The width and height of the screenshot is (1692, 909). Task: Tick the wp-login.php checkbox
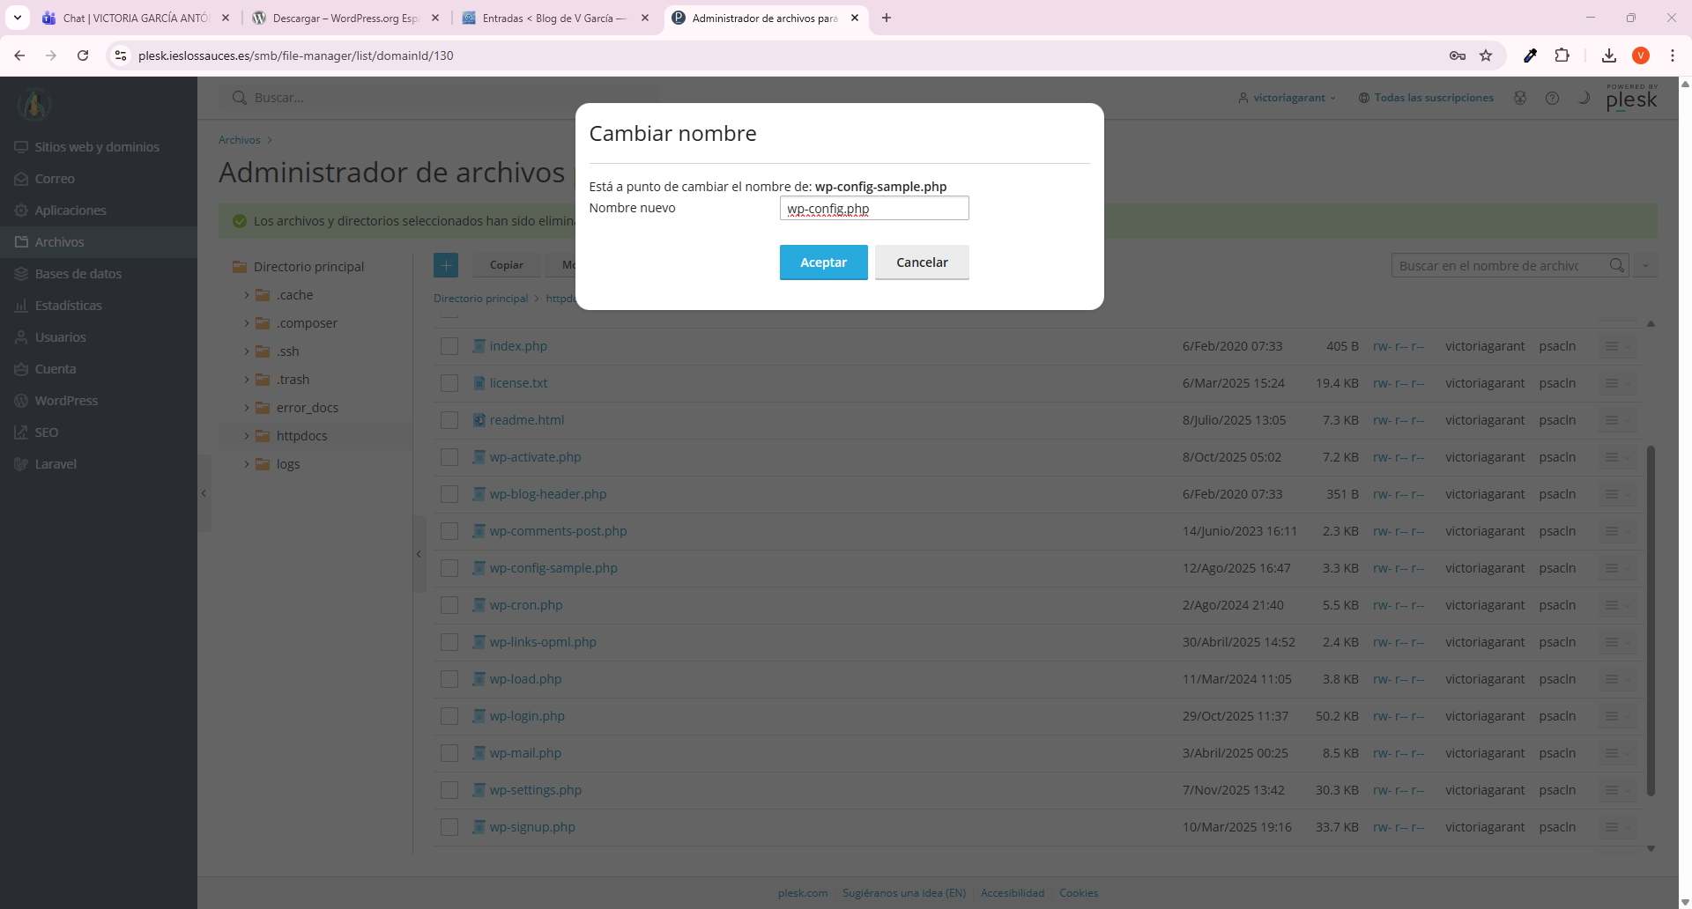pyautogui.click(x=449, y=716)
